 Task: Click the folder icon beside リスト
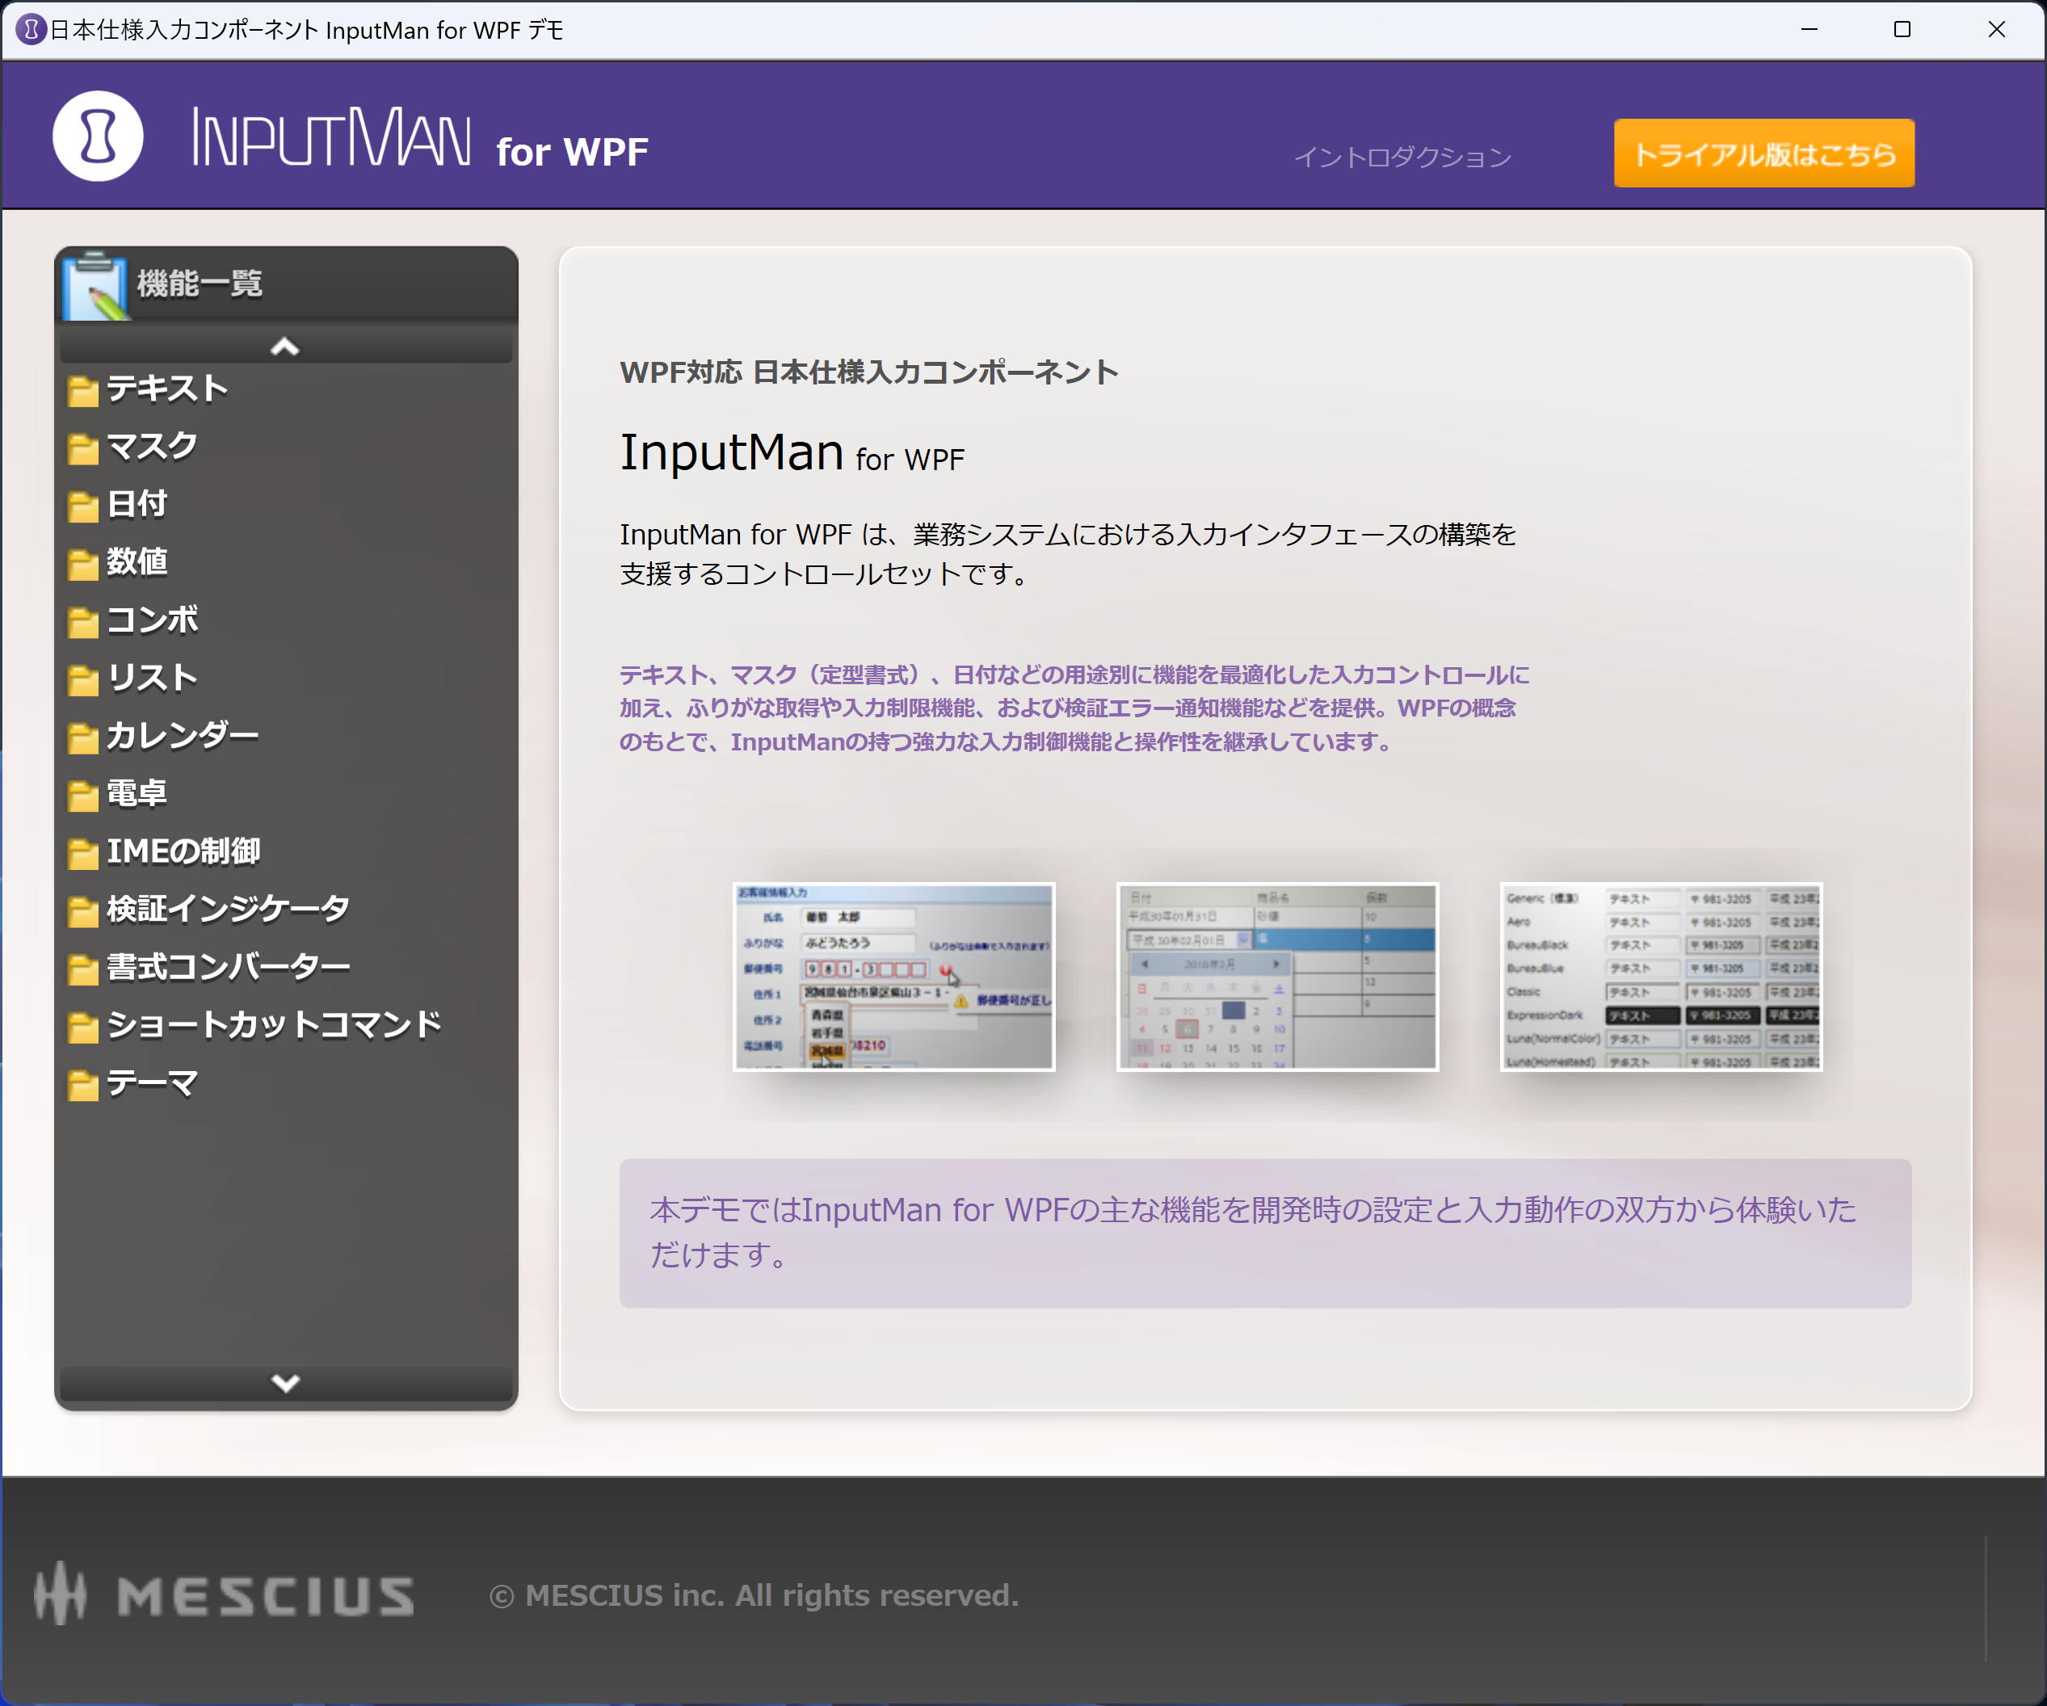click(x=83, y=679)
